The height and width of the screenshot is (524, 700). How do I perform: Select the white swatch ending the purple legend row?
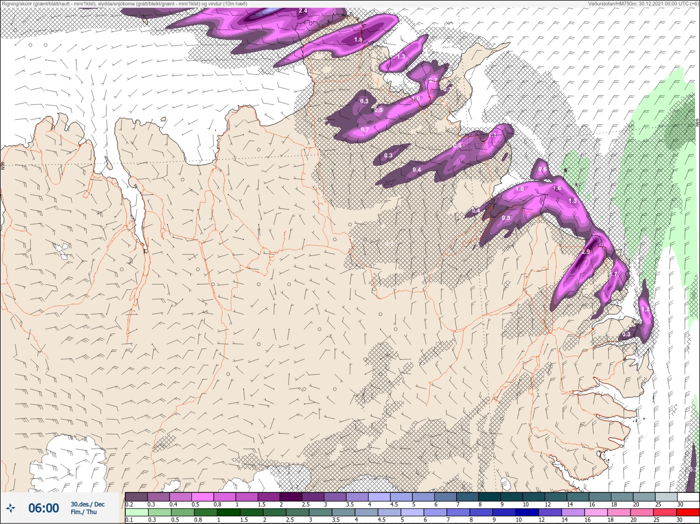tap(688, 497)
